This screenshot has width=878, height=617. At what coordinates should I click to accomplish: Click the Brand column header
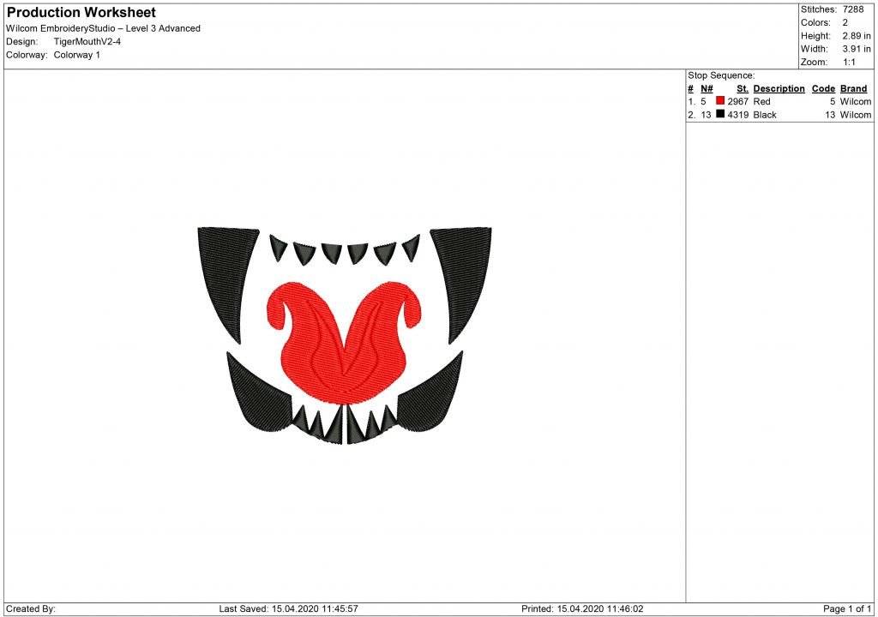tap(853, 88)
